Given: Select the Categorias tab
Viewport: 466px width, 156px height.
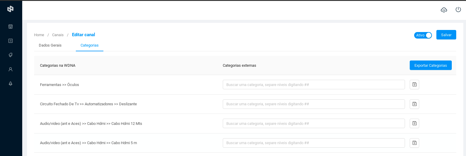Looking at the screenshot, I should pyautogui.click(x=89, y=45).
